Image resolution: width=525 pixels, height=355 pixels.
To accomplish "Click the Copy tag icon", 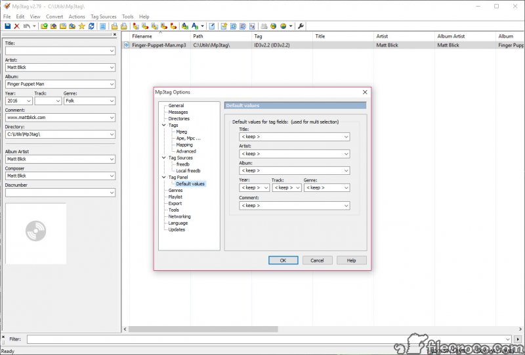I will coord(114,26).
